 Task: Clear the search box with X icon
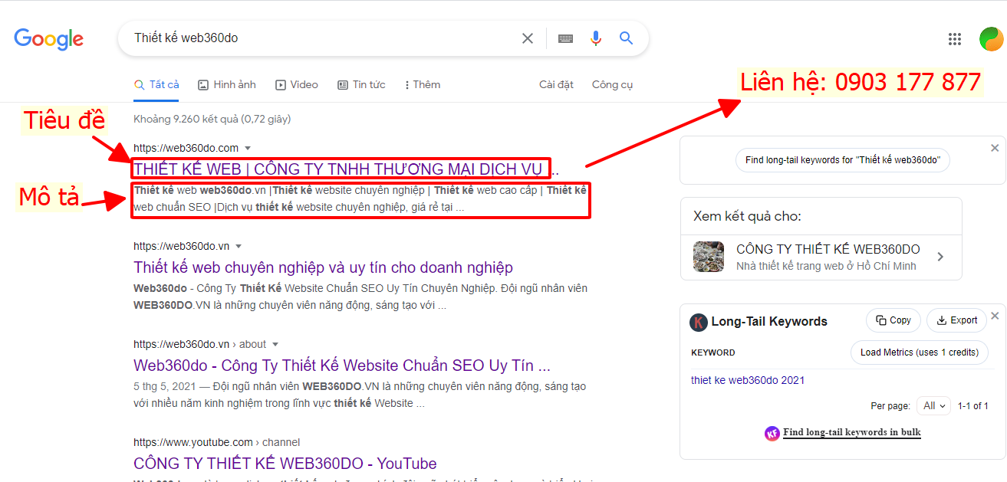tap(528, 38)
